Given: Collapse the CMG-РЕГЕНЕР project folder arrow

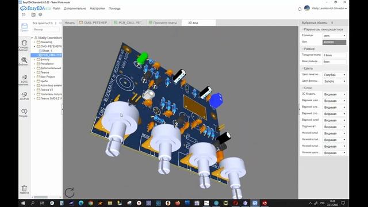Looking at the screenshot, I should (x=34, y=47).
